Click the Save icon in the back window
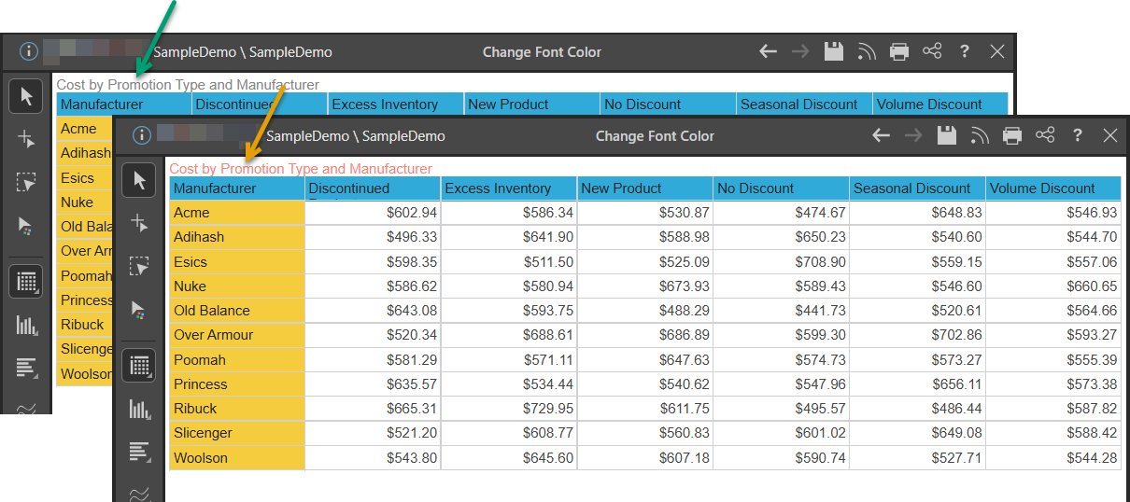 tap(834, 52)
